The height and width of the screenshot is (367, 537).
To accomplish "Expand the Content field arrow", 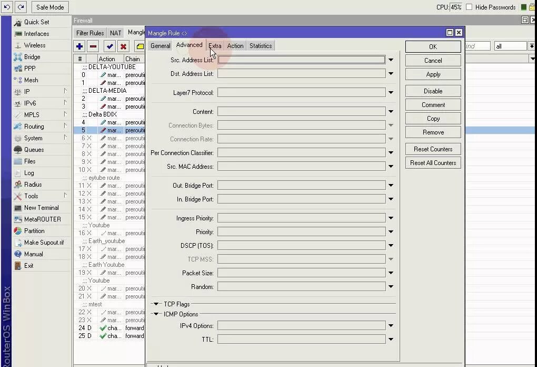I will [x=391, y=111].
